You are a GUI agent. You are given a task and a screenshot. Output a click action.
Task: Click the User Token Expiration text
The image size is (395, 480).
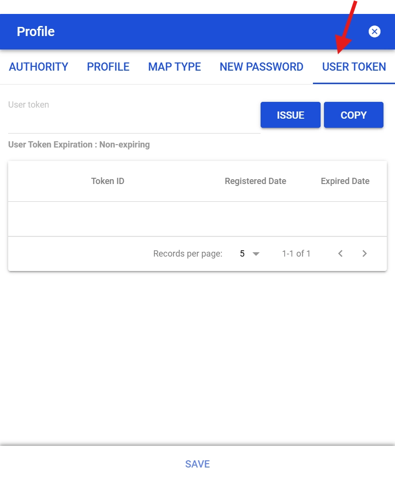[x=79, y=145]
